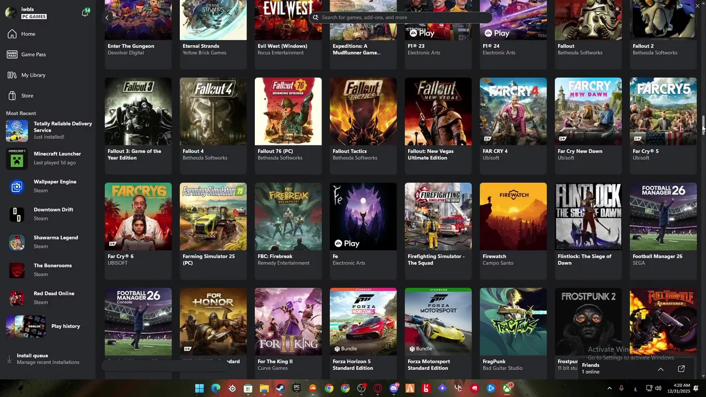Open Fallout 3 Game of the Year tile
This screenshot has width=706, height=397.
[x=138, y=126]
